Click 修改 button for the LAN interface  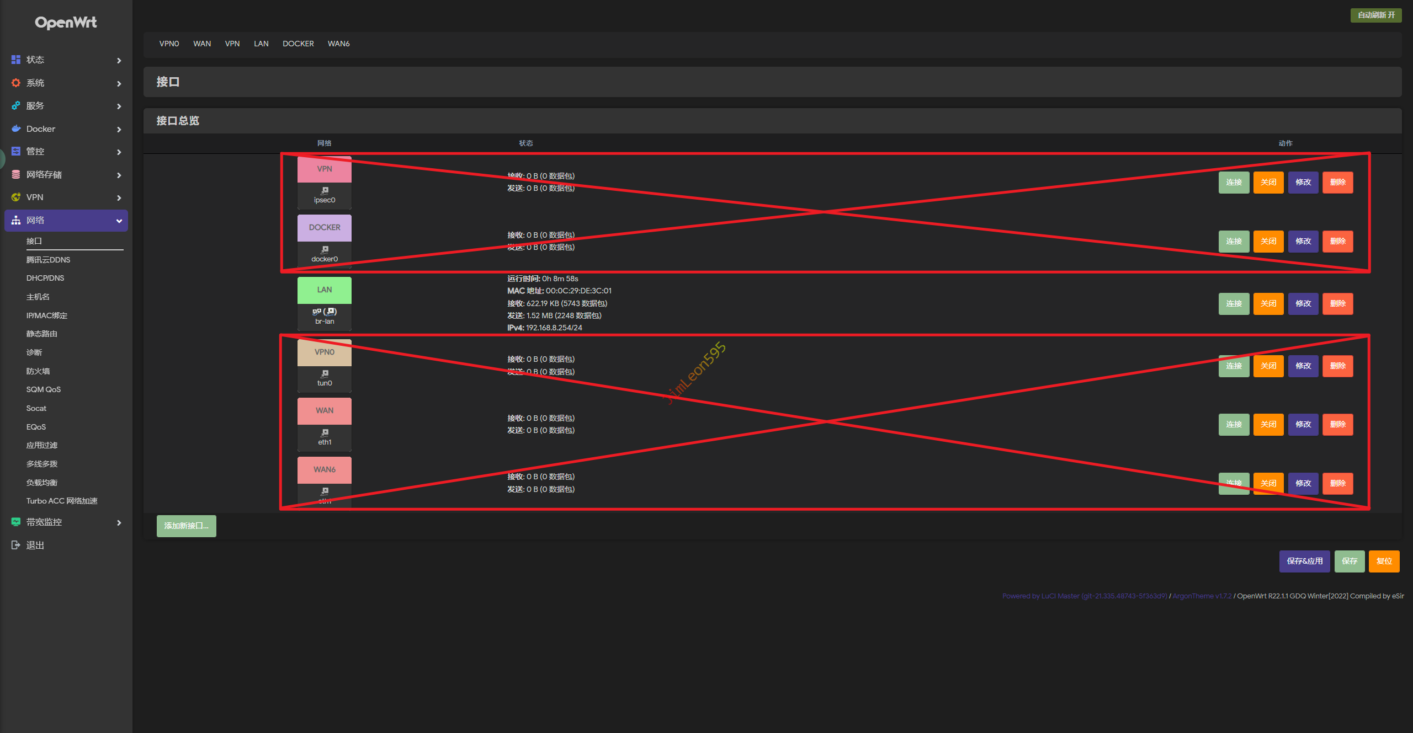(x=1303, y=303)
